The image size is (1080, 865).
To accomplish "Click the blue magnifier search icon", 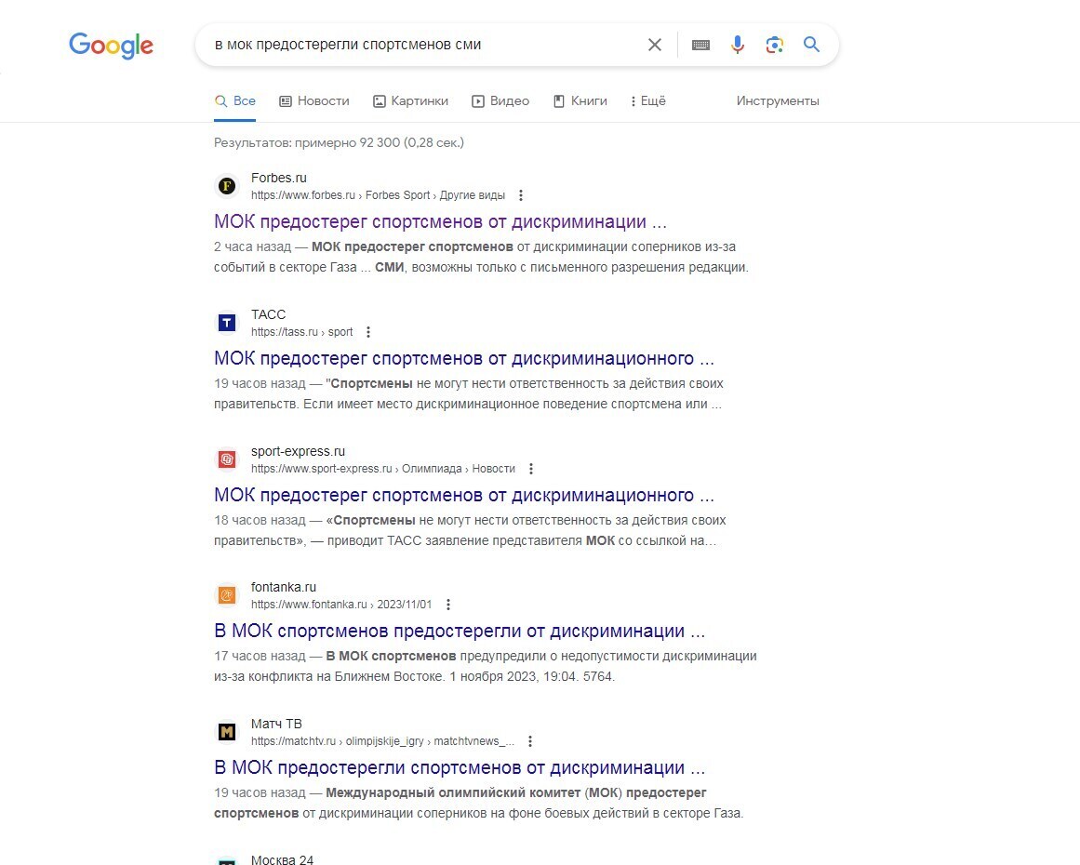I will coord(811,45).
